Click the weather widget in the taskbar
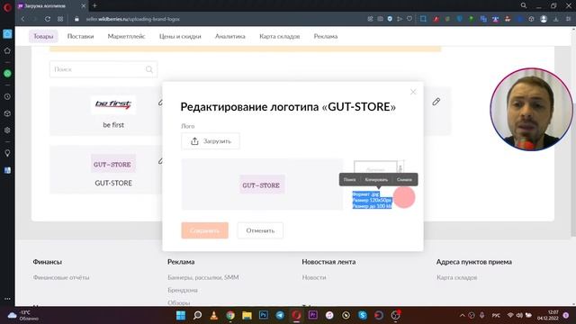The width and height of the screenshot is (576, 324). point(22,315)
